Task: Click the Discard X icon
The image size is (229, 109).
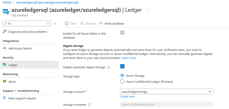Action: coord(82,24)
